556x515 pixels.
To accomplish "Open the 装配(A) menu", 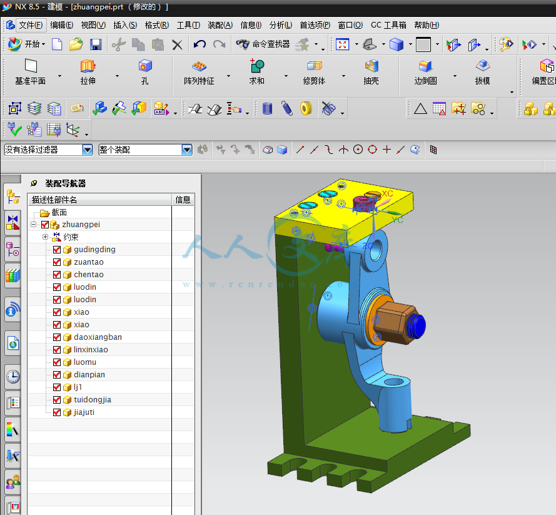I will click(220, 25).
